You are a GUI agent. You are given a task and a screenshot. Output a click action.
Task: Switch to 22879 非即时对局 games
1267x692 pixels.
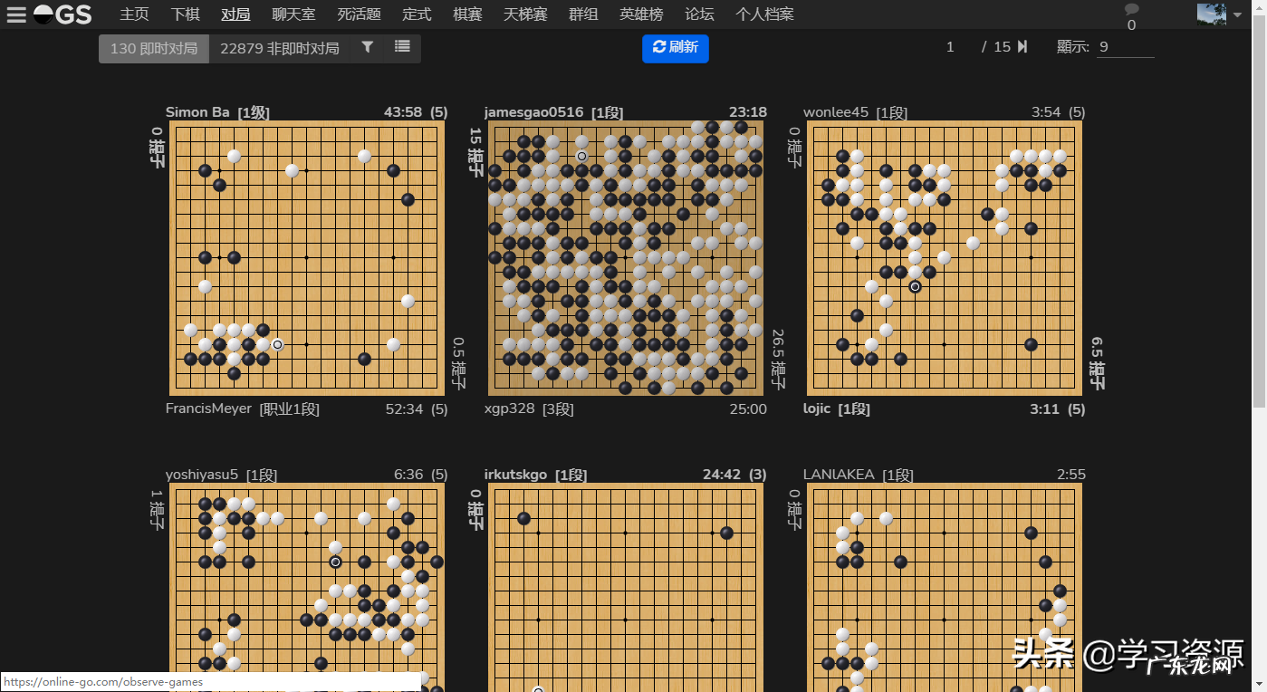277,48
